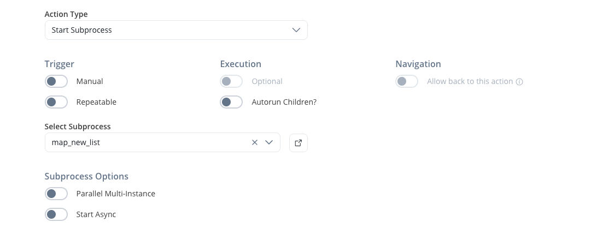Toggle the Optional execution switch
Screen dimensions: 597x240
point(231,81)
